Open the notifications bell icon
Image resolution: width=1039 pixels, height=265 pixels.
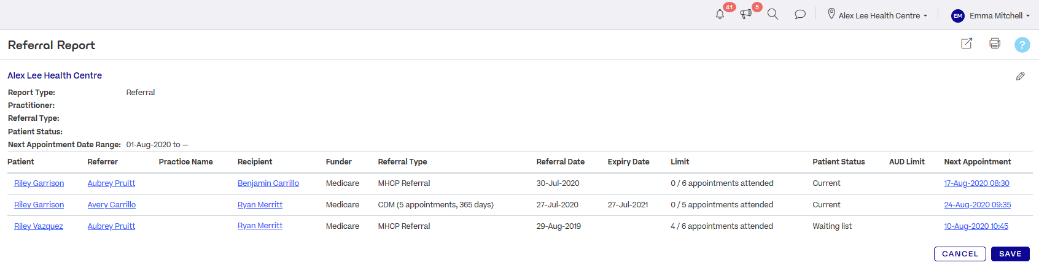720,14
